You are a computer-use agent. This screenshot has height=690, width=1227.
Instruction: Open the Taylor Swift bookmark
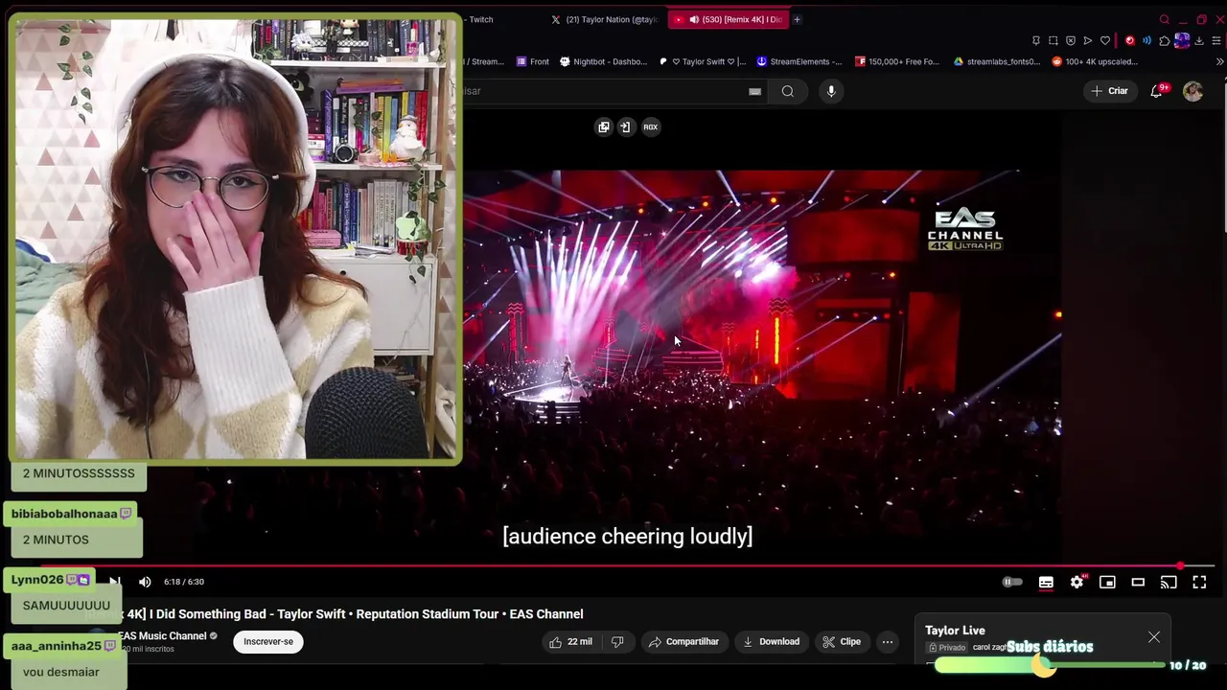click(x=702, y=61)
